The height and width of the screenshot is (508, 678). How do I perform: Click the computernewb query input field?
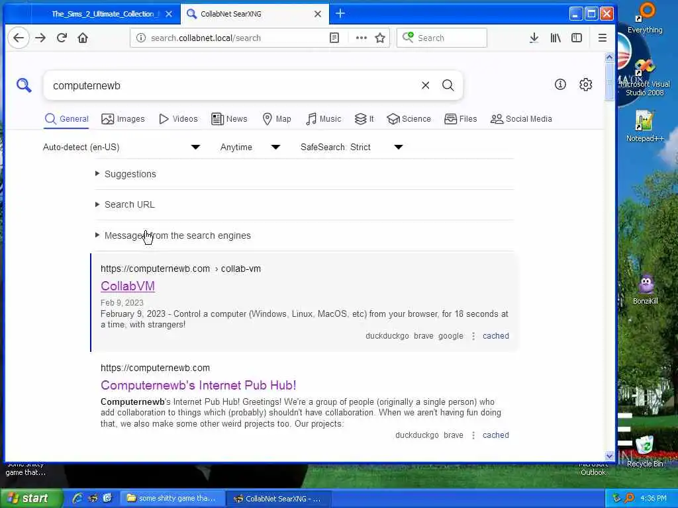coord(234,85)
